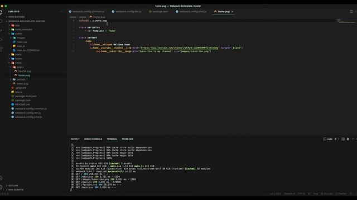Expand the styles folder
This screenshot has width=357, height=200.
(x=9, y=58)
